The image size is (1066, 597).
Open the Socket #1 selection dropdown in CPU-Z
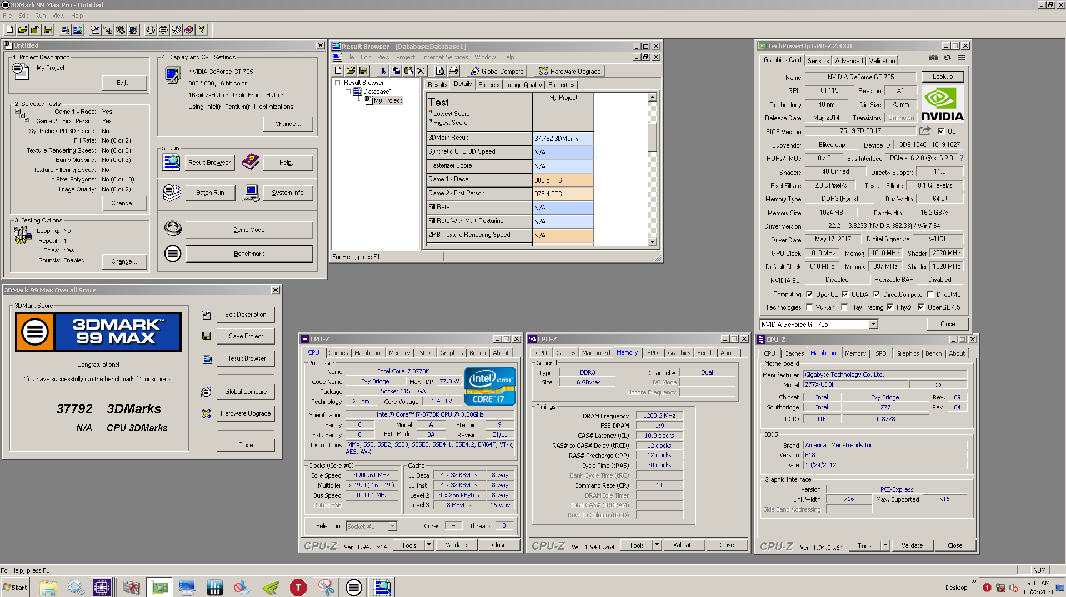tap(392, 526)
